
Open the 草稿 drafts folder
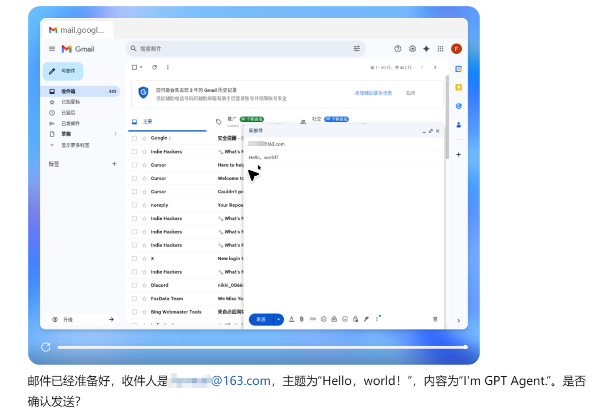[x=66, y=134]
